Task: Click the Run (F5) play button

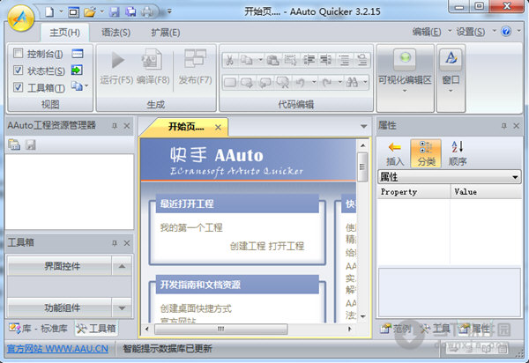Action: coord(116,66)
